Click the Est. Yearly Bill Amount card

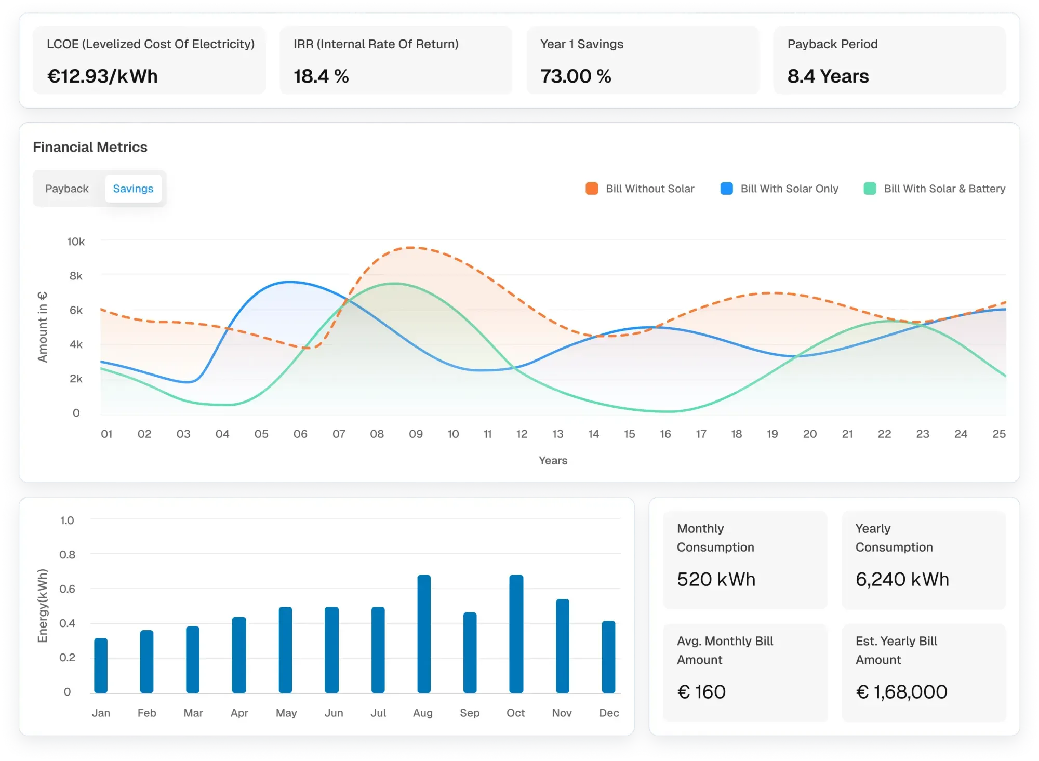pos(924,673)
